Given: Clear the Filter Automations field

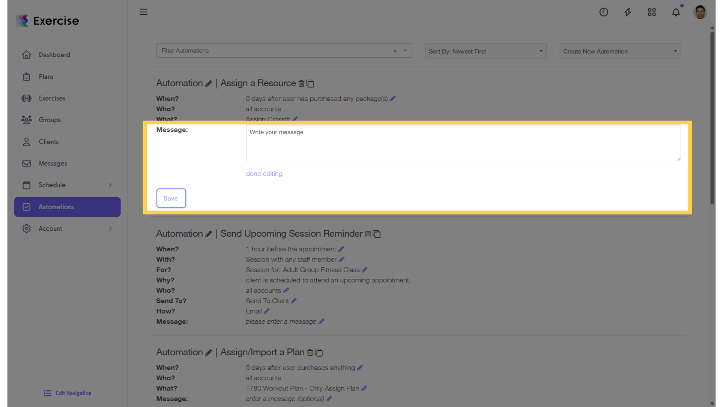Looking at the screenshot, I should pyautogui.click(x=395, y=51).
